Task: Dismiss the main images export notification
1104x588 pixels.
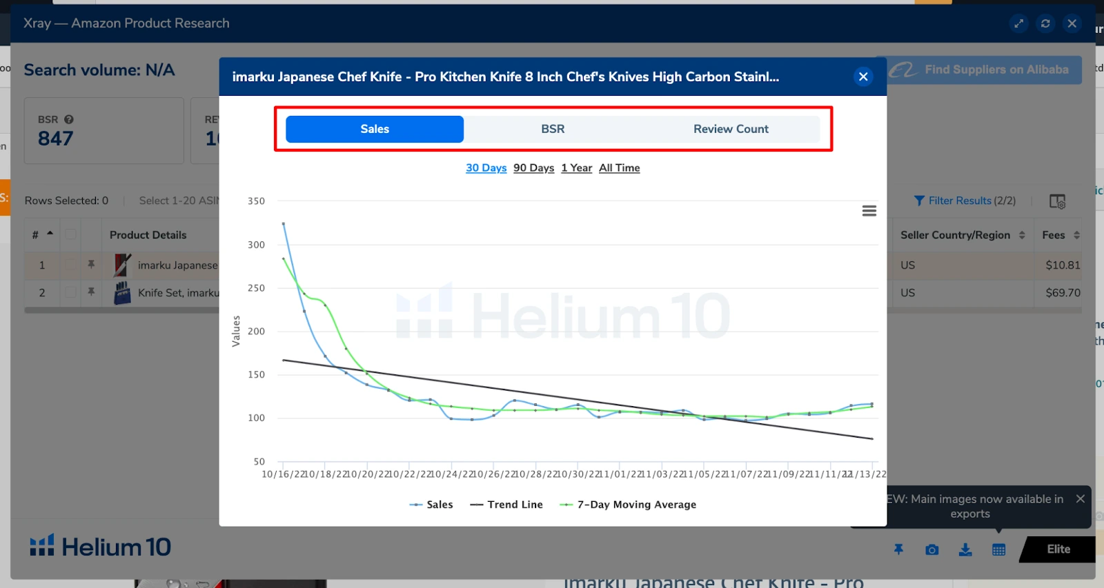Action: (x=1081, y=498)
